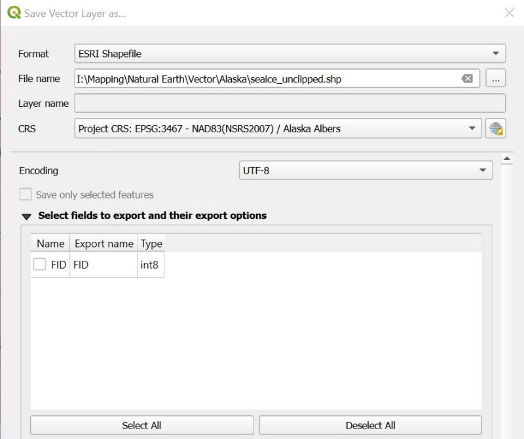
Task: Open the Format dropdown showing ESRI Shapefile
Action: click(x=290, y=54)
